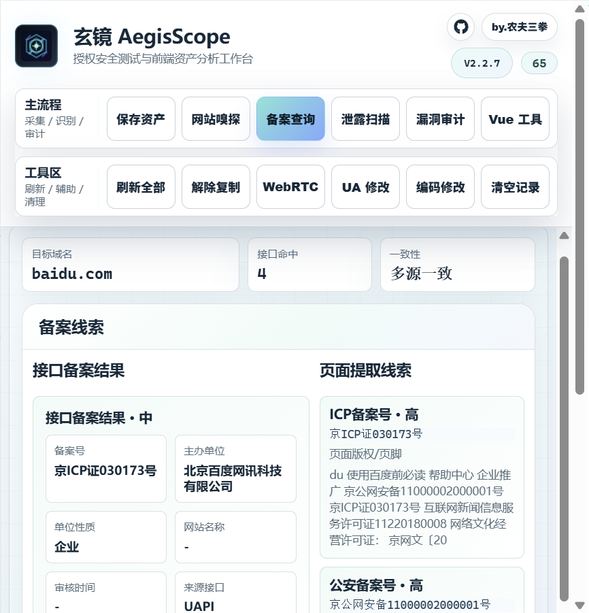The height and width of the screenshot is (613, 589).
Task: Toggle WebRTC tool
Action: pos(290,187)
